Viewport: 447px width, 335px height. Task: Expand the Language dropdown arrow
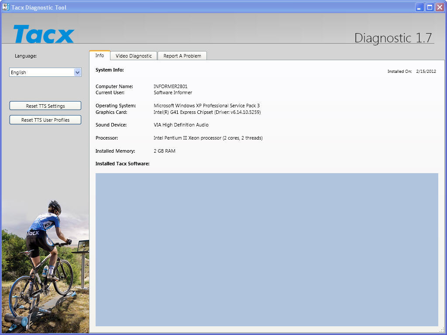click(x=78, y=72)
